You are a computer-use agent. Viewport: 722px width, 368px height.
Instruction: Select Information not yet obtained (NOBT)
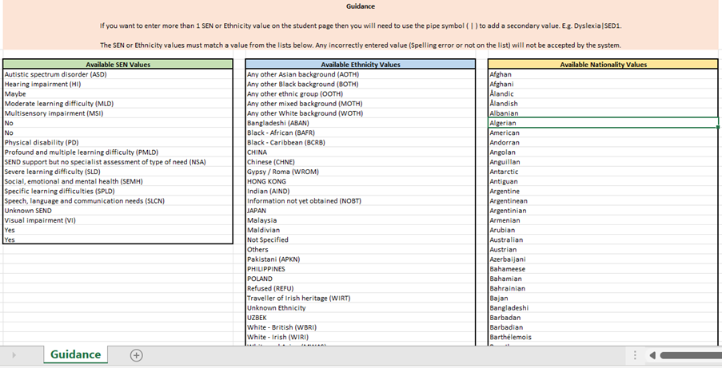pyautogui.click(x=361, y=200)
